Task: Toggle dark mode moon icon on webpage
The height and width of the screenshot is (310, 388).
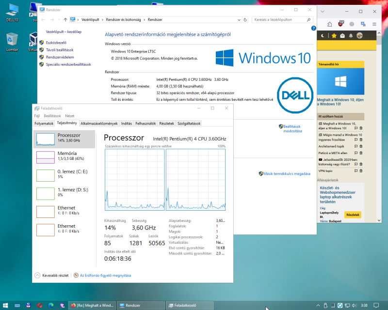Action: 323,35
